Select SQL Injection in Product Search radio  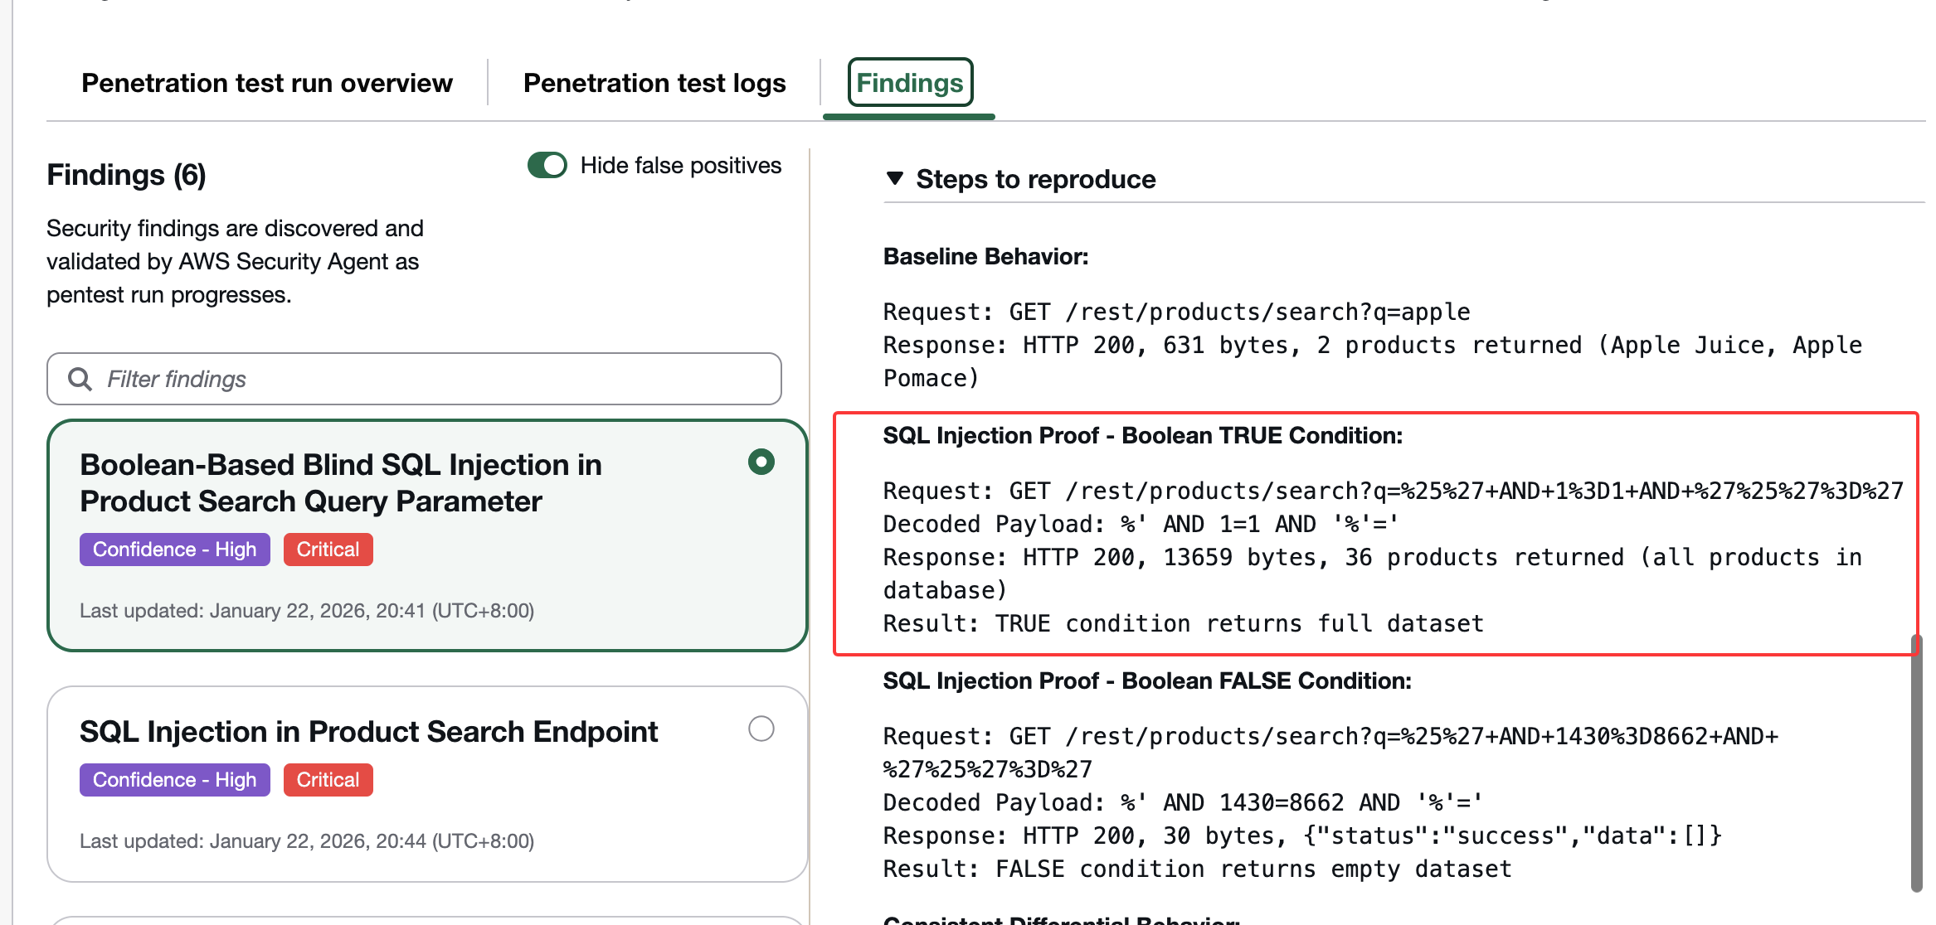(x=761, y=729)
